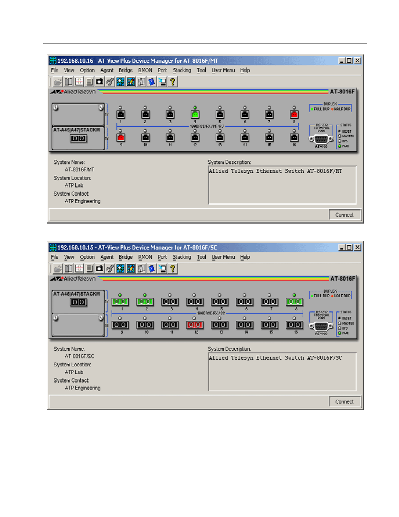Open Agent menu in AT-8016F/MT window

click(107, 70)
